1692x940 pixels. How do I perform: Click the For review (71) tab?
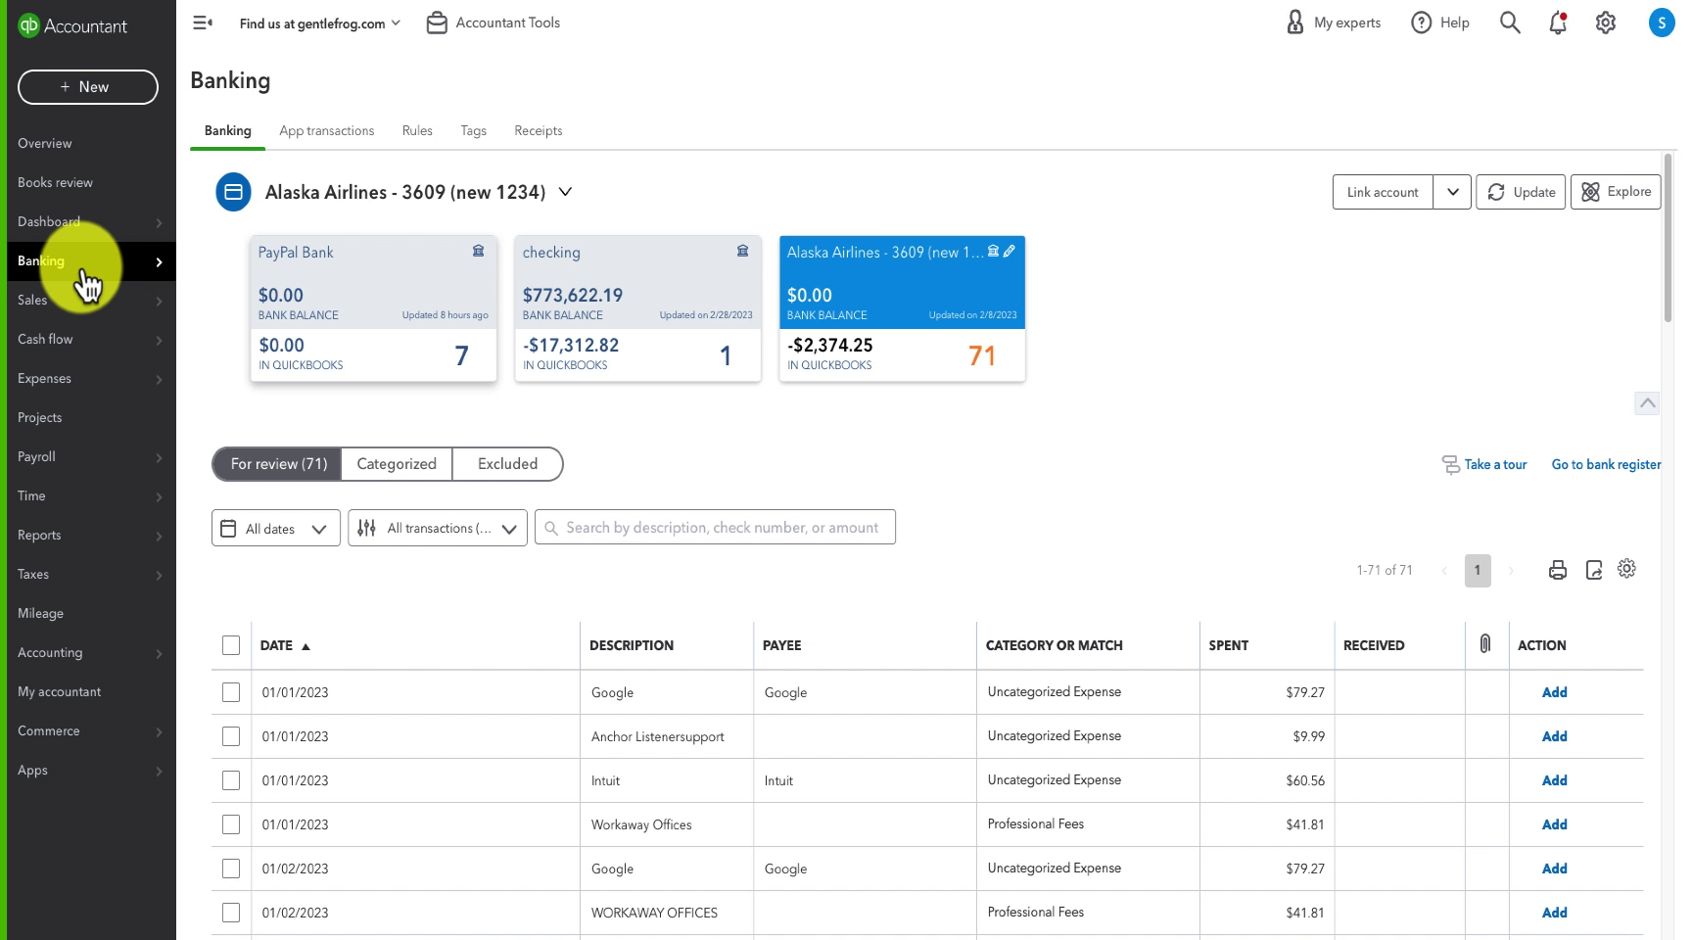tap(278, 464)
